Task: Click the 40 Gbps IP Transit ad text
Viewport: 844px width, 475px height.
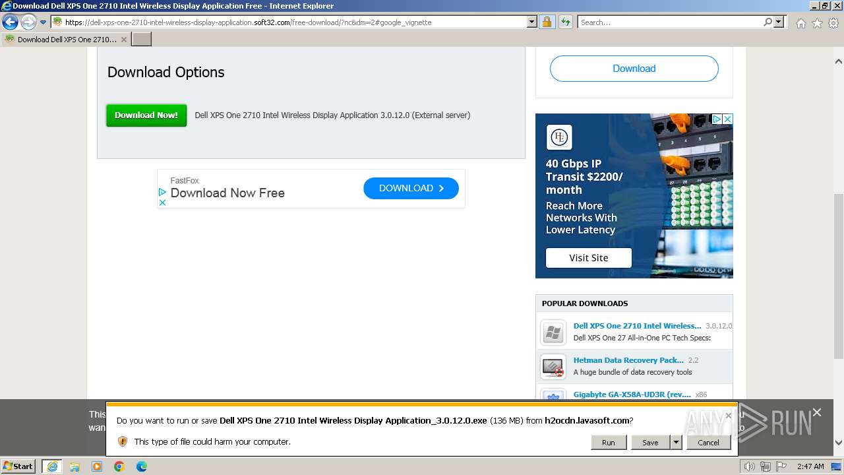Action: tap(584, 177)
